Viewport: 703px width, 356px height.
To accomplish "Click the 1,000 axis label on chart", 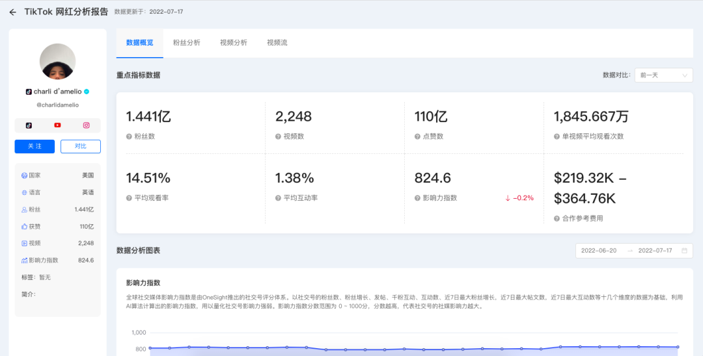I will [x=139, y=333].
